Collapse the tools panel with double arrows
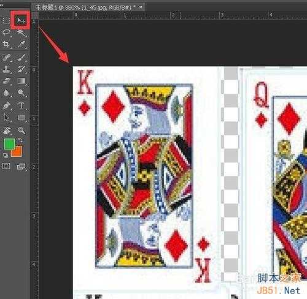Screen dimensions: 307x299 (2, 6)
